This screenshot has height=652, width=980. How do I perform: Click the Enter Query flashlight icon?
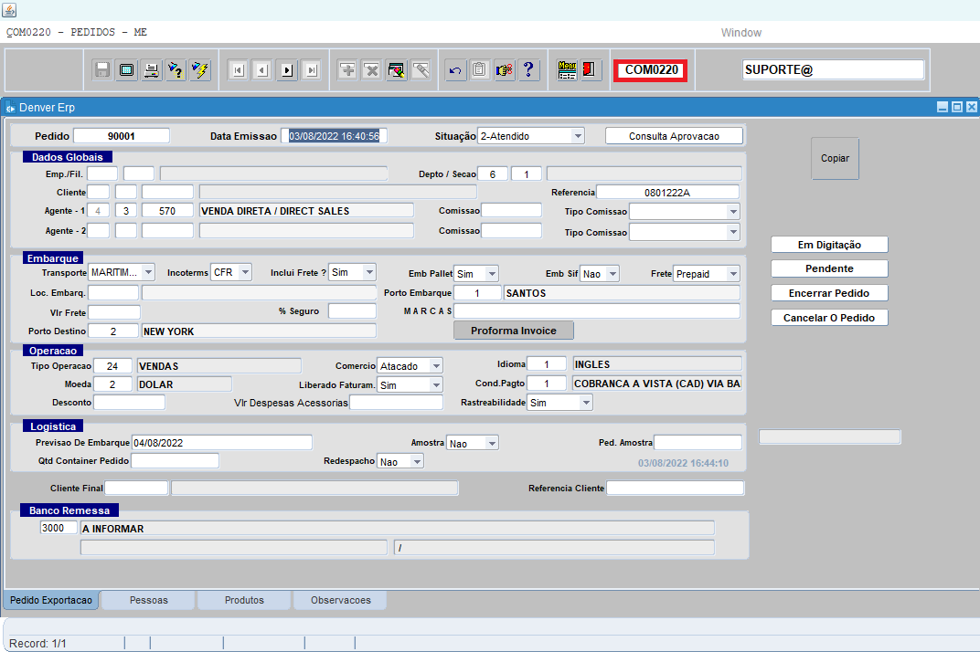click(176, 69)
